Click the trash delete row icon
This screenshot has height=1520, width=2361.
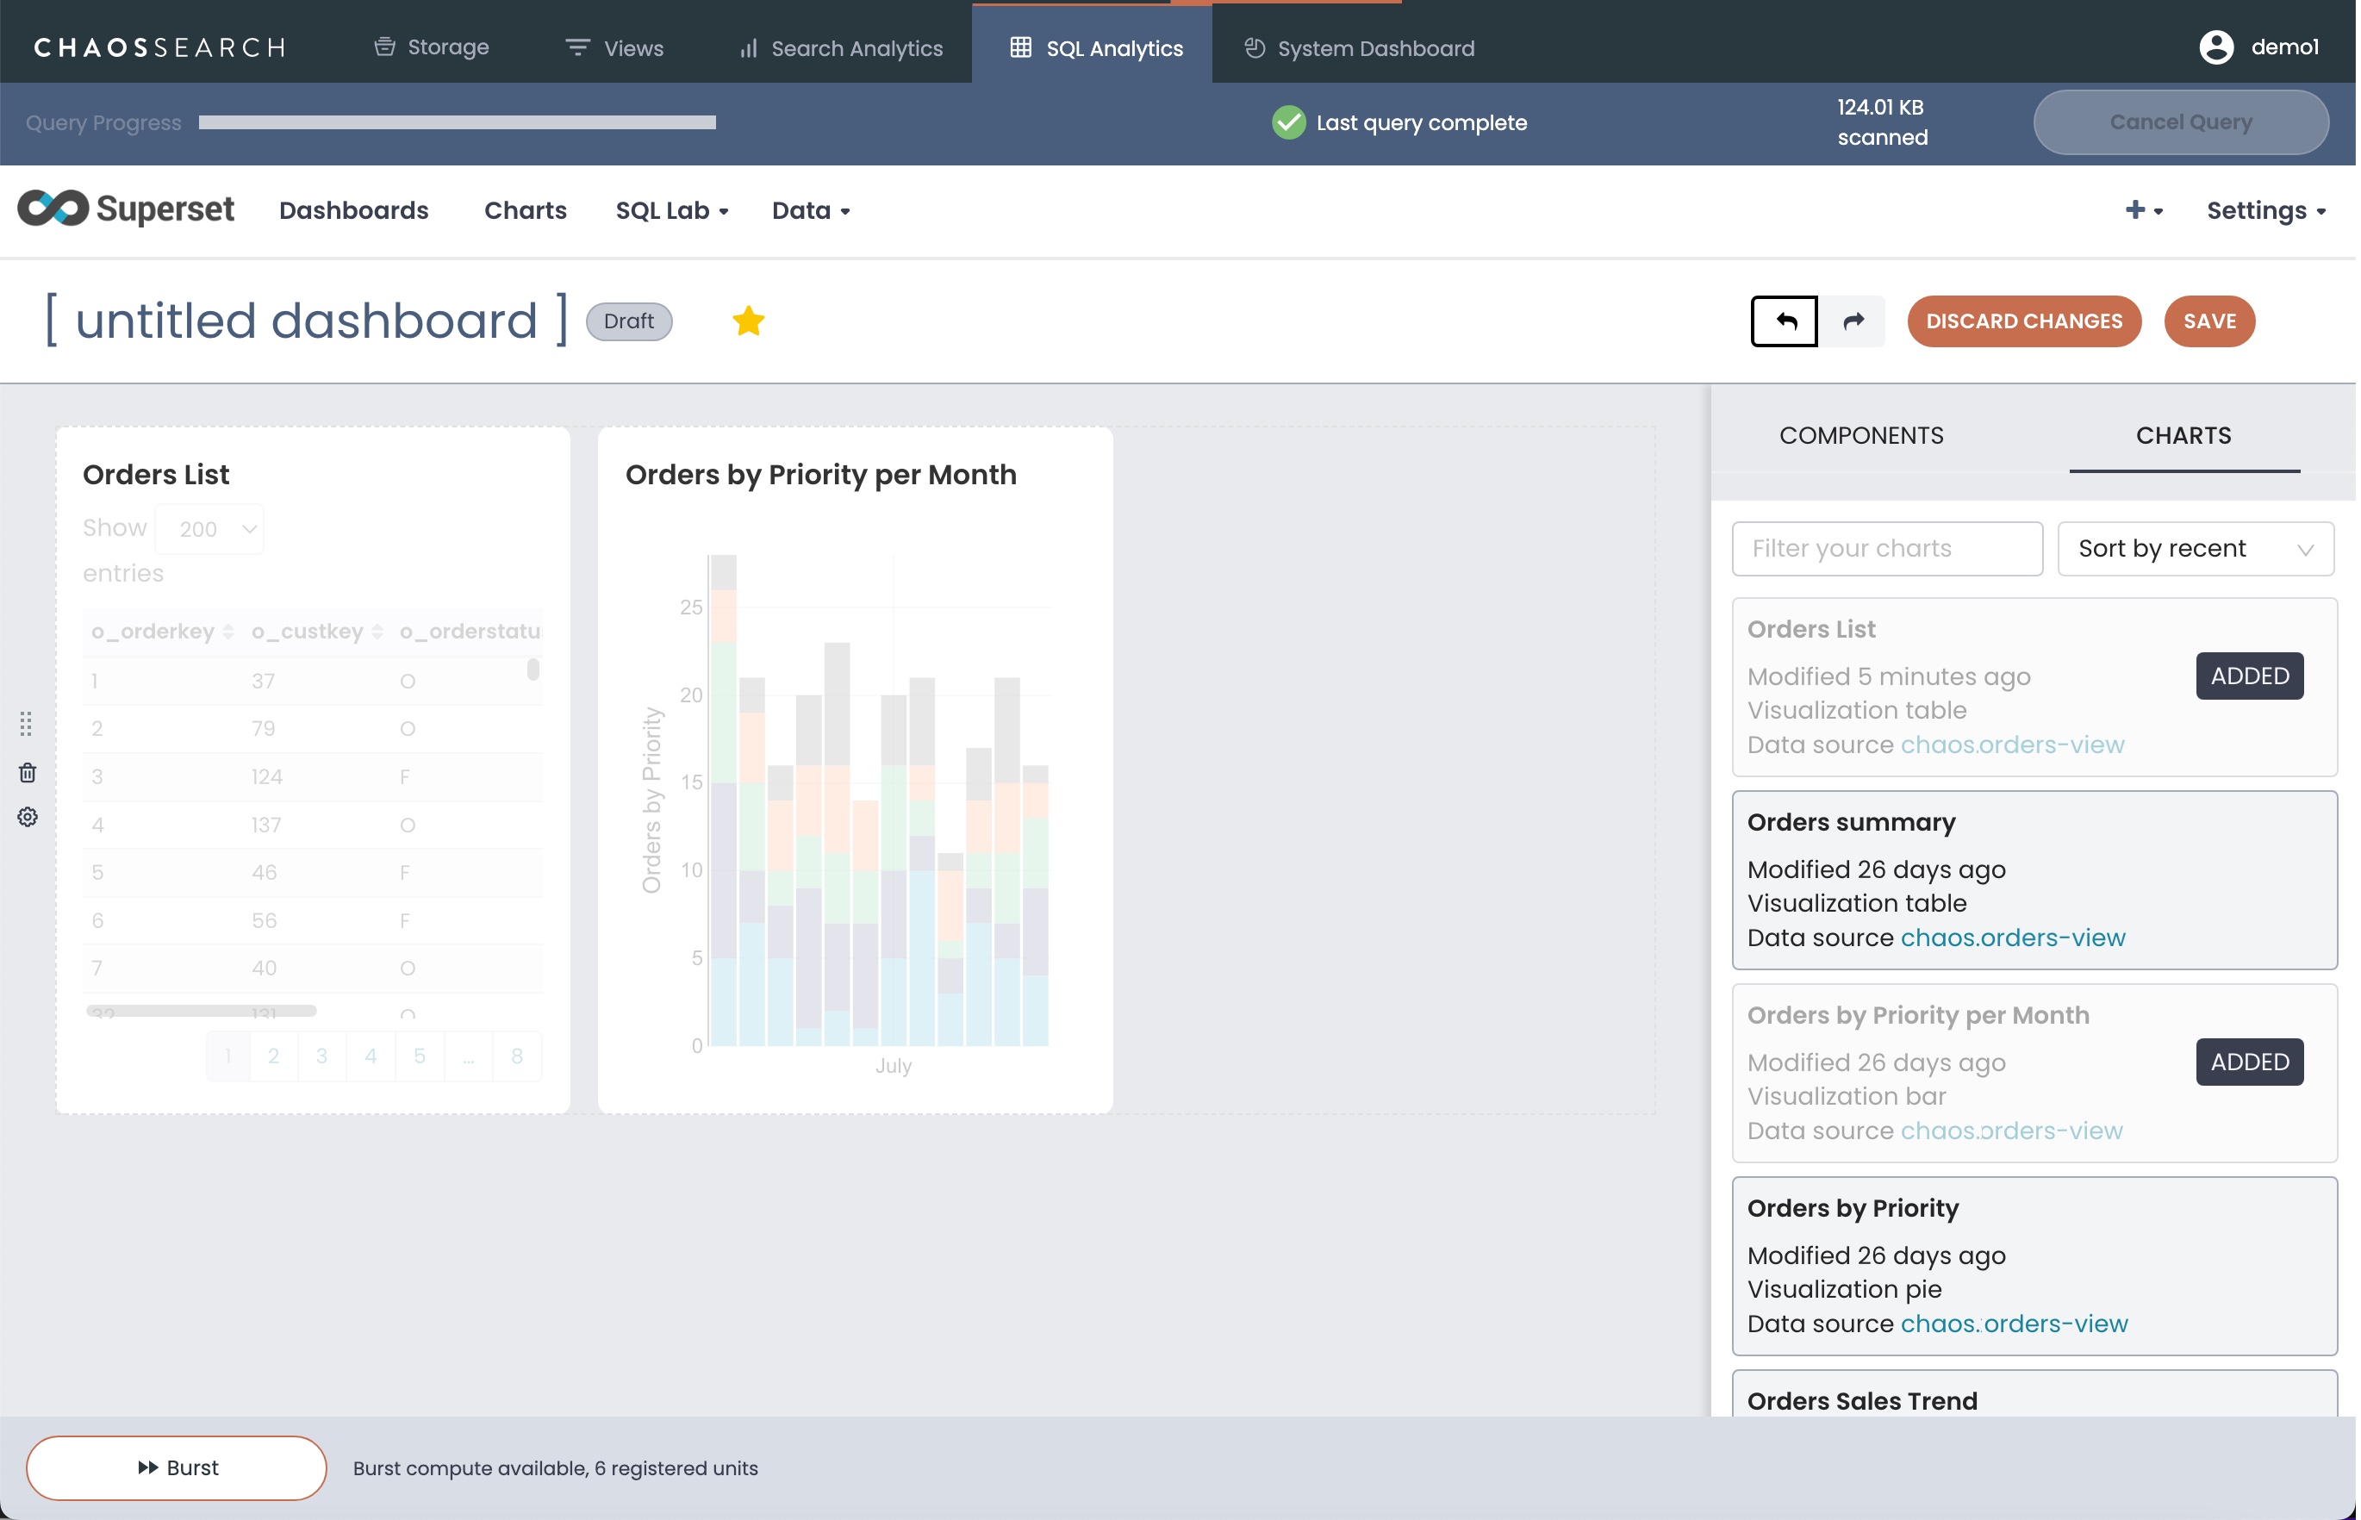(x=28, y=774)
